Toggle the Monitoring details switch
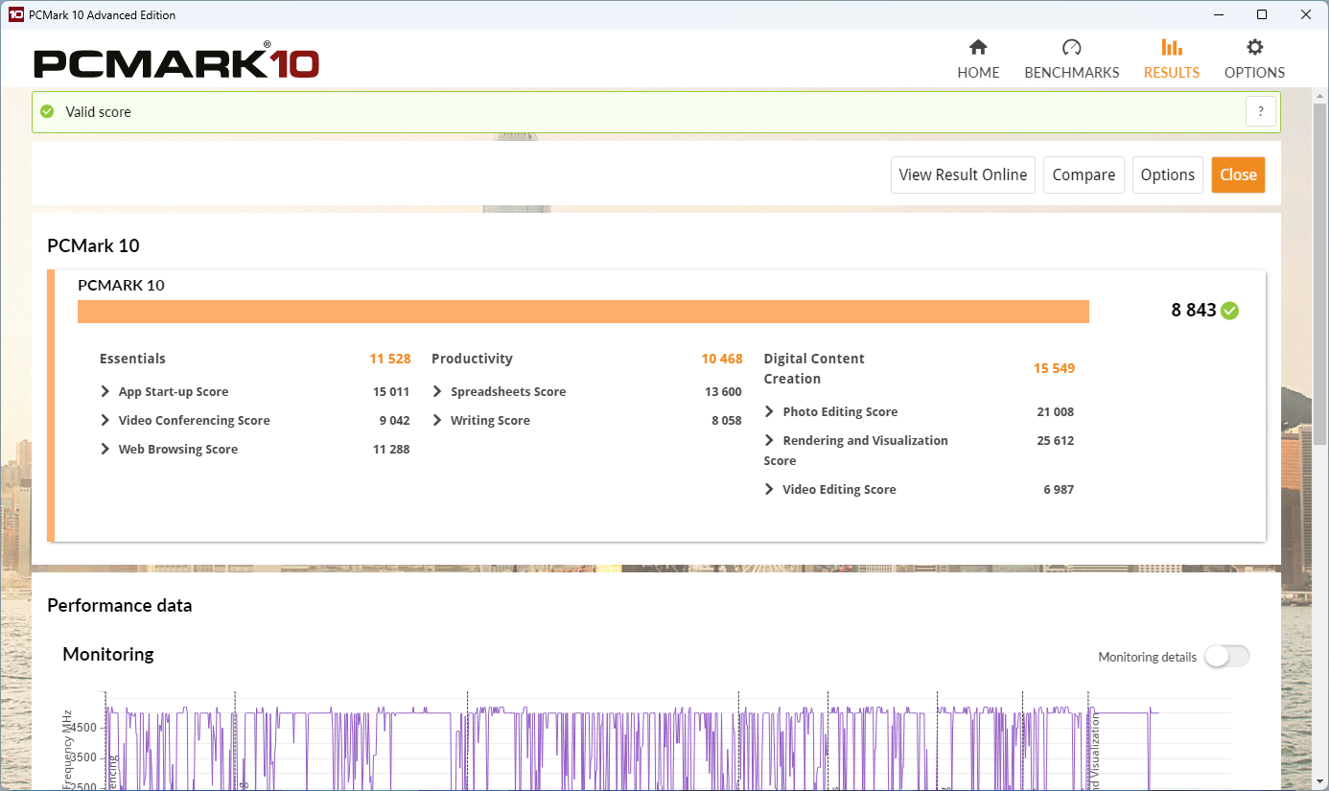Viewport: 1329px width, 791px height. click(x=1227, y=656)
